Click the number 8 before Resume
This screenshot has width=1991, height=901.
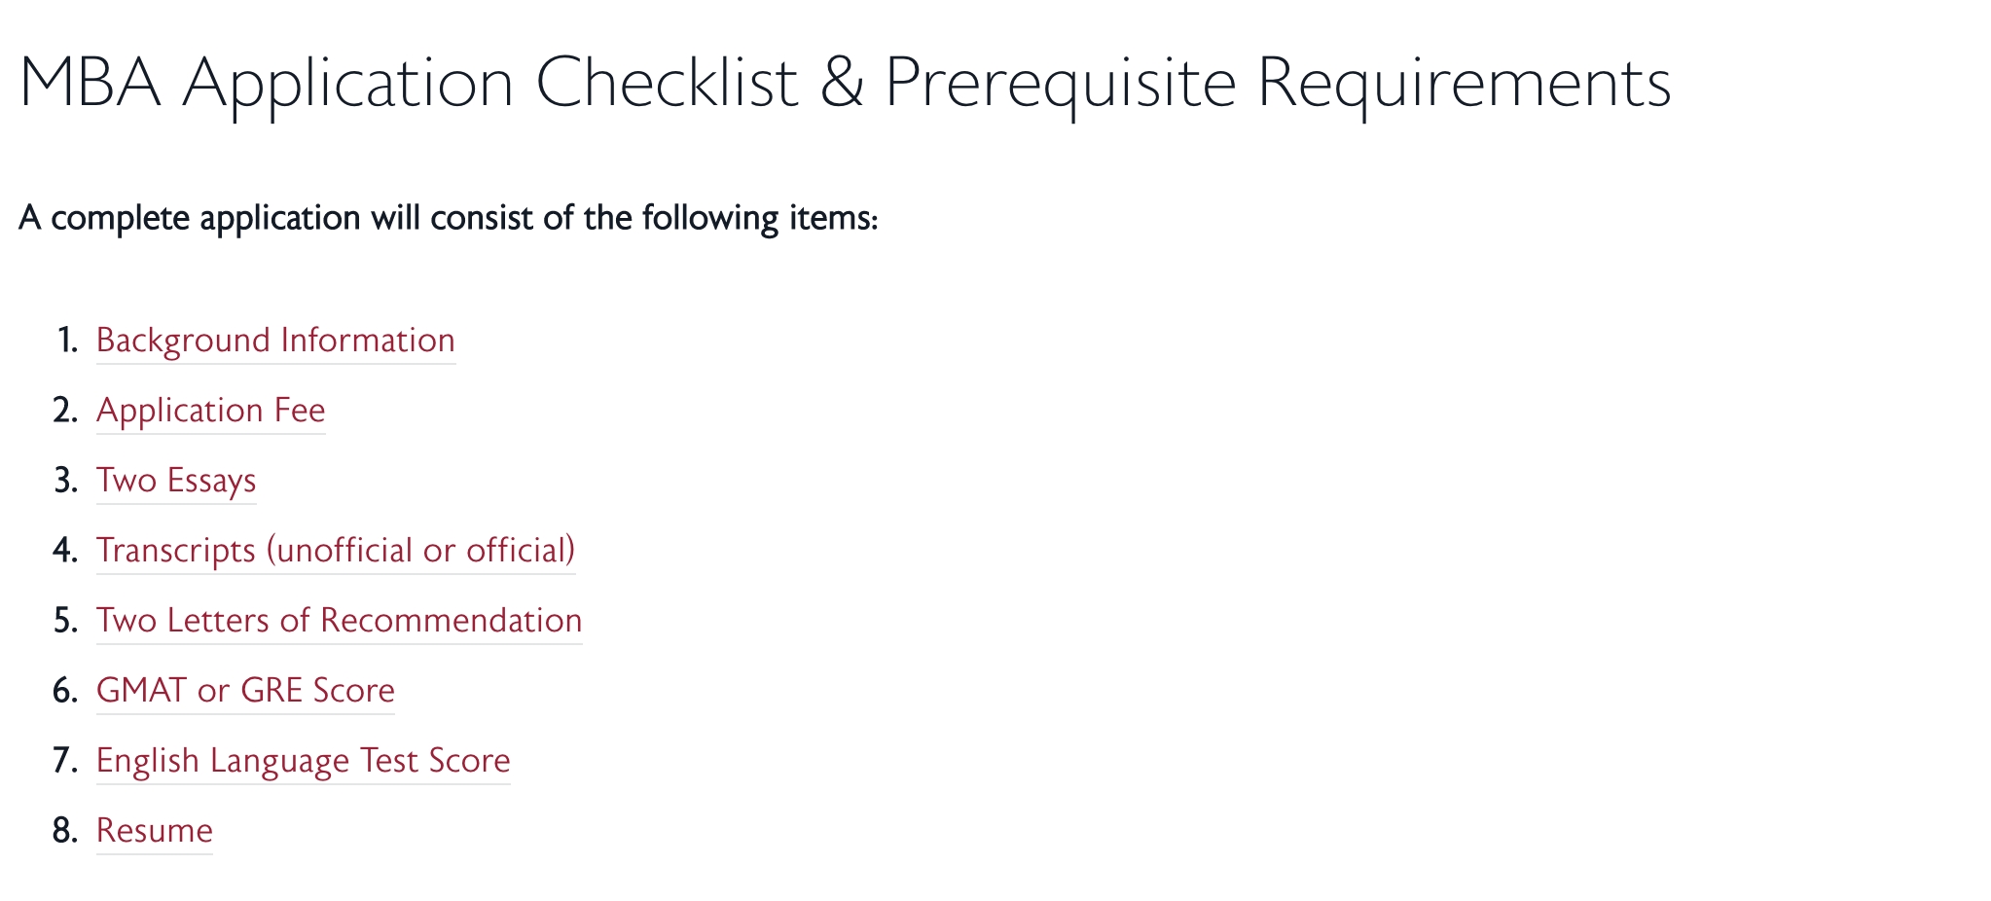[65, 831]
